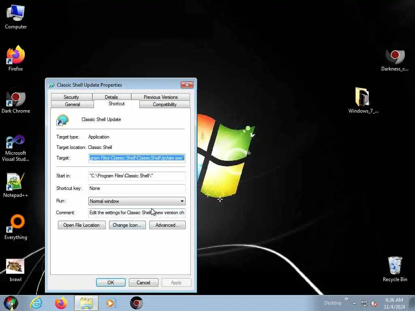The width and height of the screenshot is (415, 311).
Task: Open the Compatibility tab
Action: coord(165,104)
